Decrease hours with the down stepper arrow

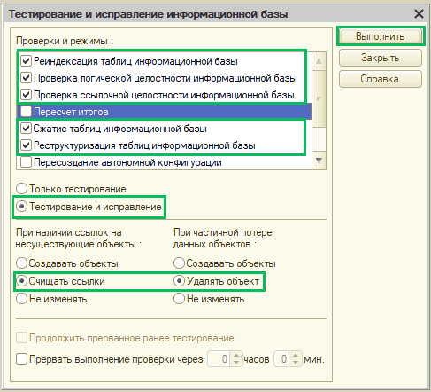236,363
